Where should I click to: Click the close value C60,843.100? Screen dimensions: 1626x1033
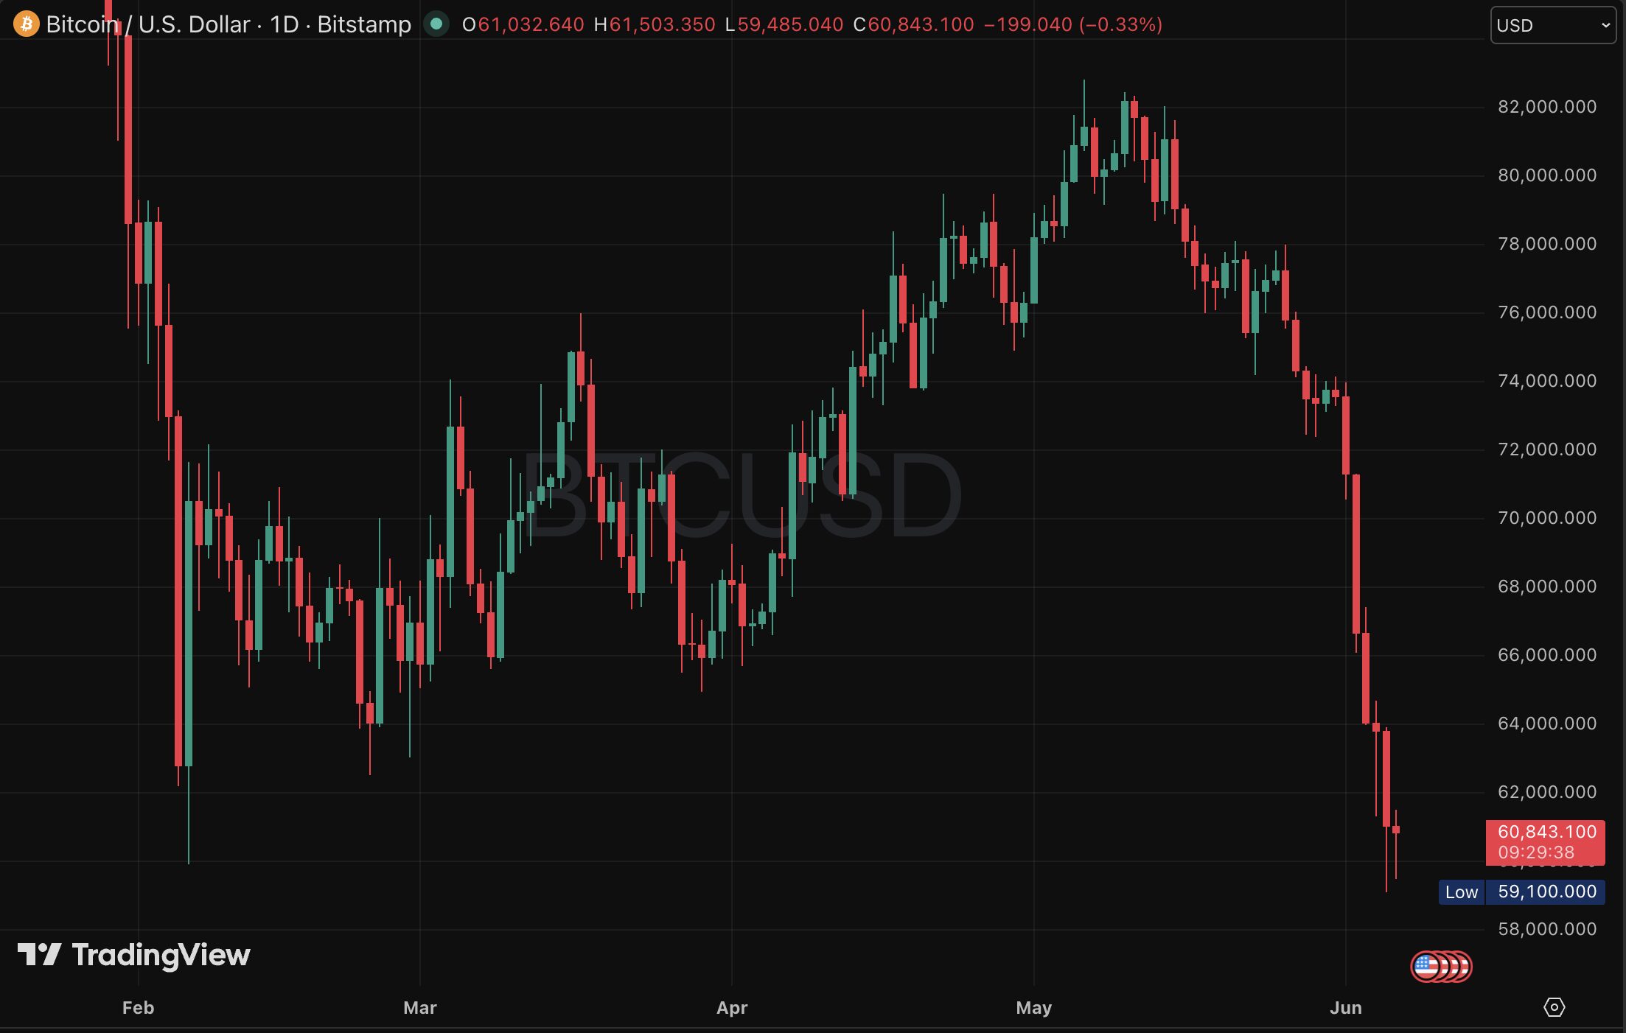(913, 24)
